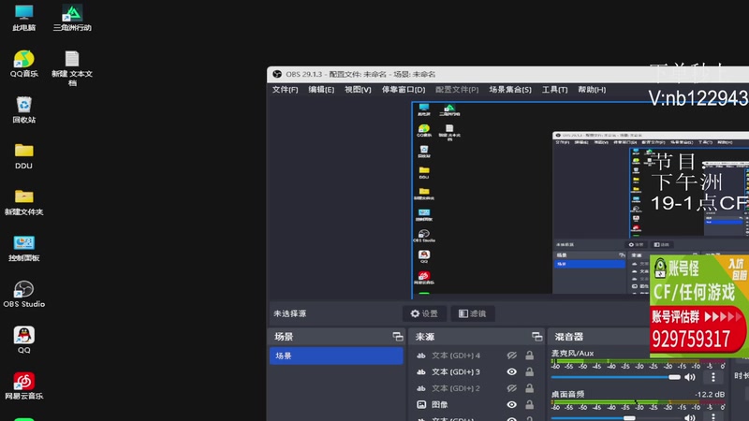This screenshot has height=421, width=749.
Task: Open the 视图(V) menu
Action: point(358,89)
